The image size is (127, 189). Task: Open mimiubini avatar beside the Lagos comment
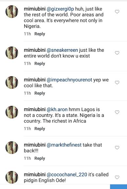click(x=12, y=112)
